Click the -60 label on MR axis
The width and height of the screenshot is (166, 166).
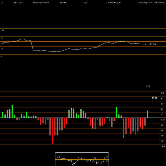pos(162,136)
